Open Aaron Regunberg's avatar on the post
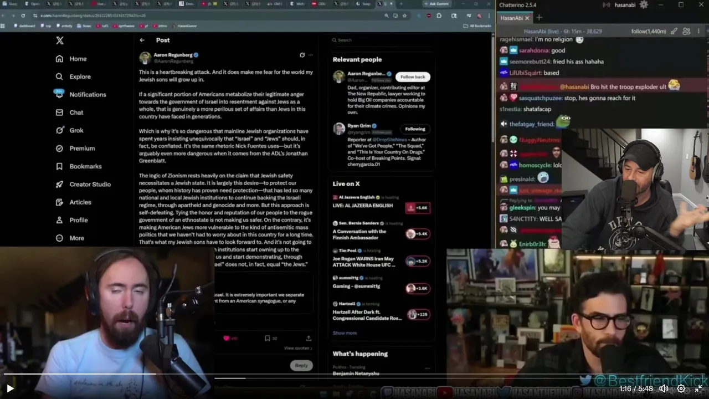This screenshot has height=399, width=709. (x=145, y=58)
